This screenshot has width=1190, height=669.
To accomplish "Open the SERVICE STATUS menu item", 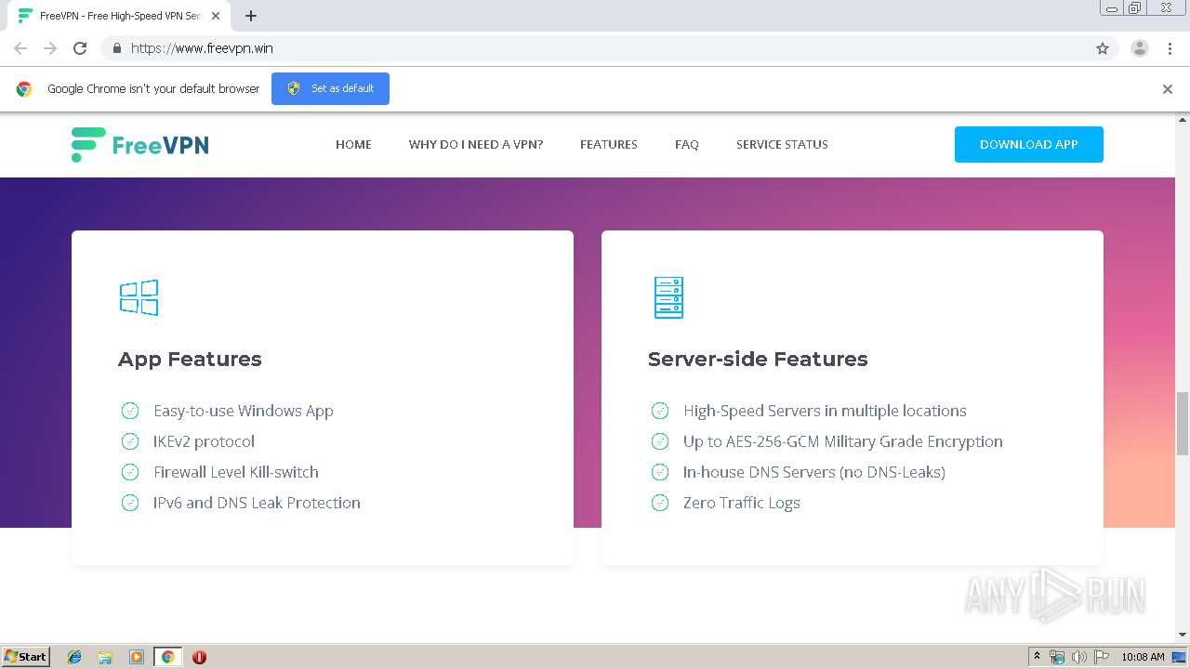I will pos(782,145).
